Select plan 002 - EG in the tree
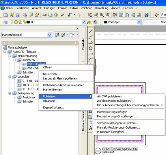 click(x=33, y=68)
